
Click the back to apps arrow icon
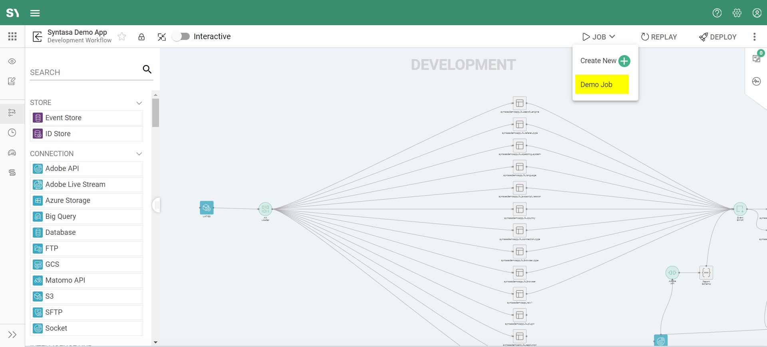click(x=37, y=37)
